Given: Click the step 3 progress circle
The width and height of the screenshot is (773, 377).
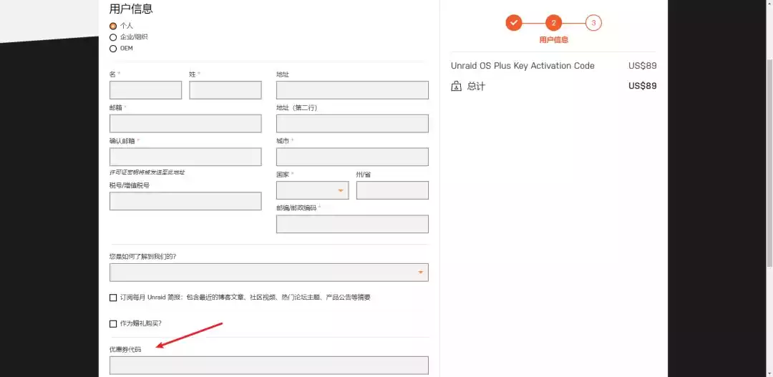Looking at the screenshot, I should 593,23.
